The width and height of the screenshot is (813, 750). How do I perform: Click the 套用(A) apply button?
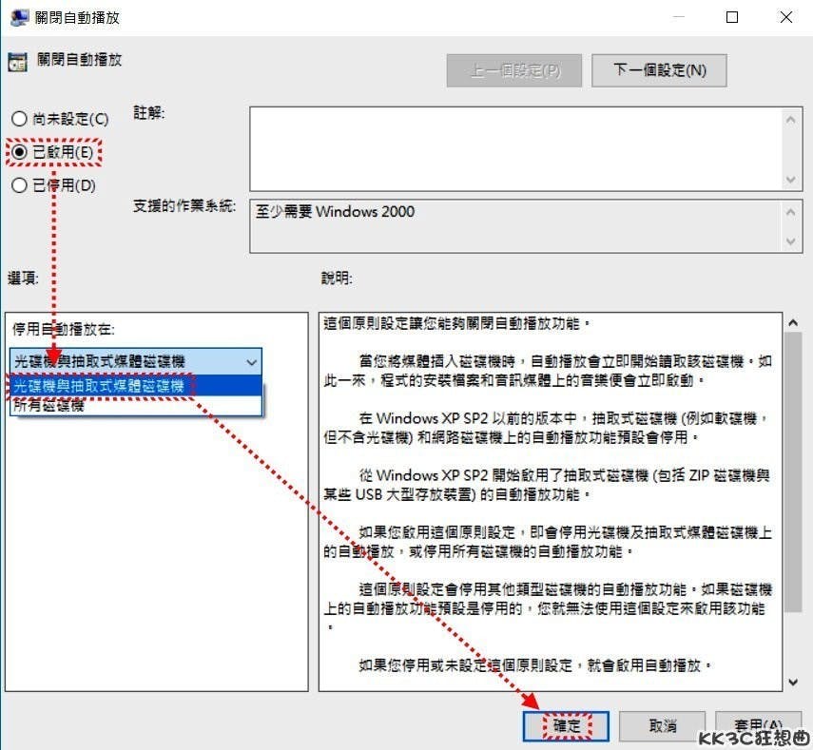pyautogui.click(x=758, y=725)
